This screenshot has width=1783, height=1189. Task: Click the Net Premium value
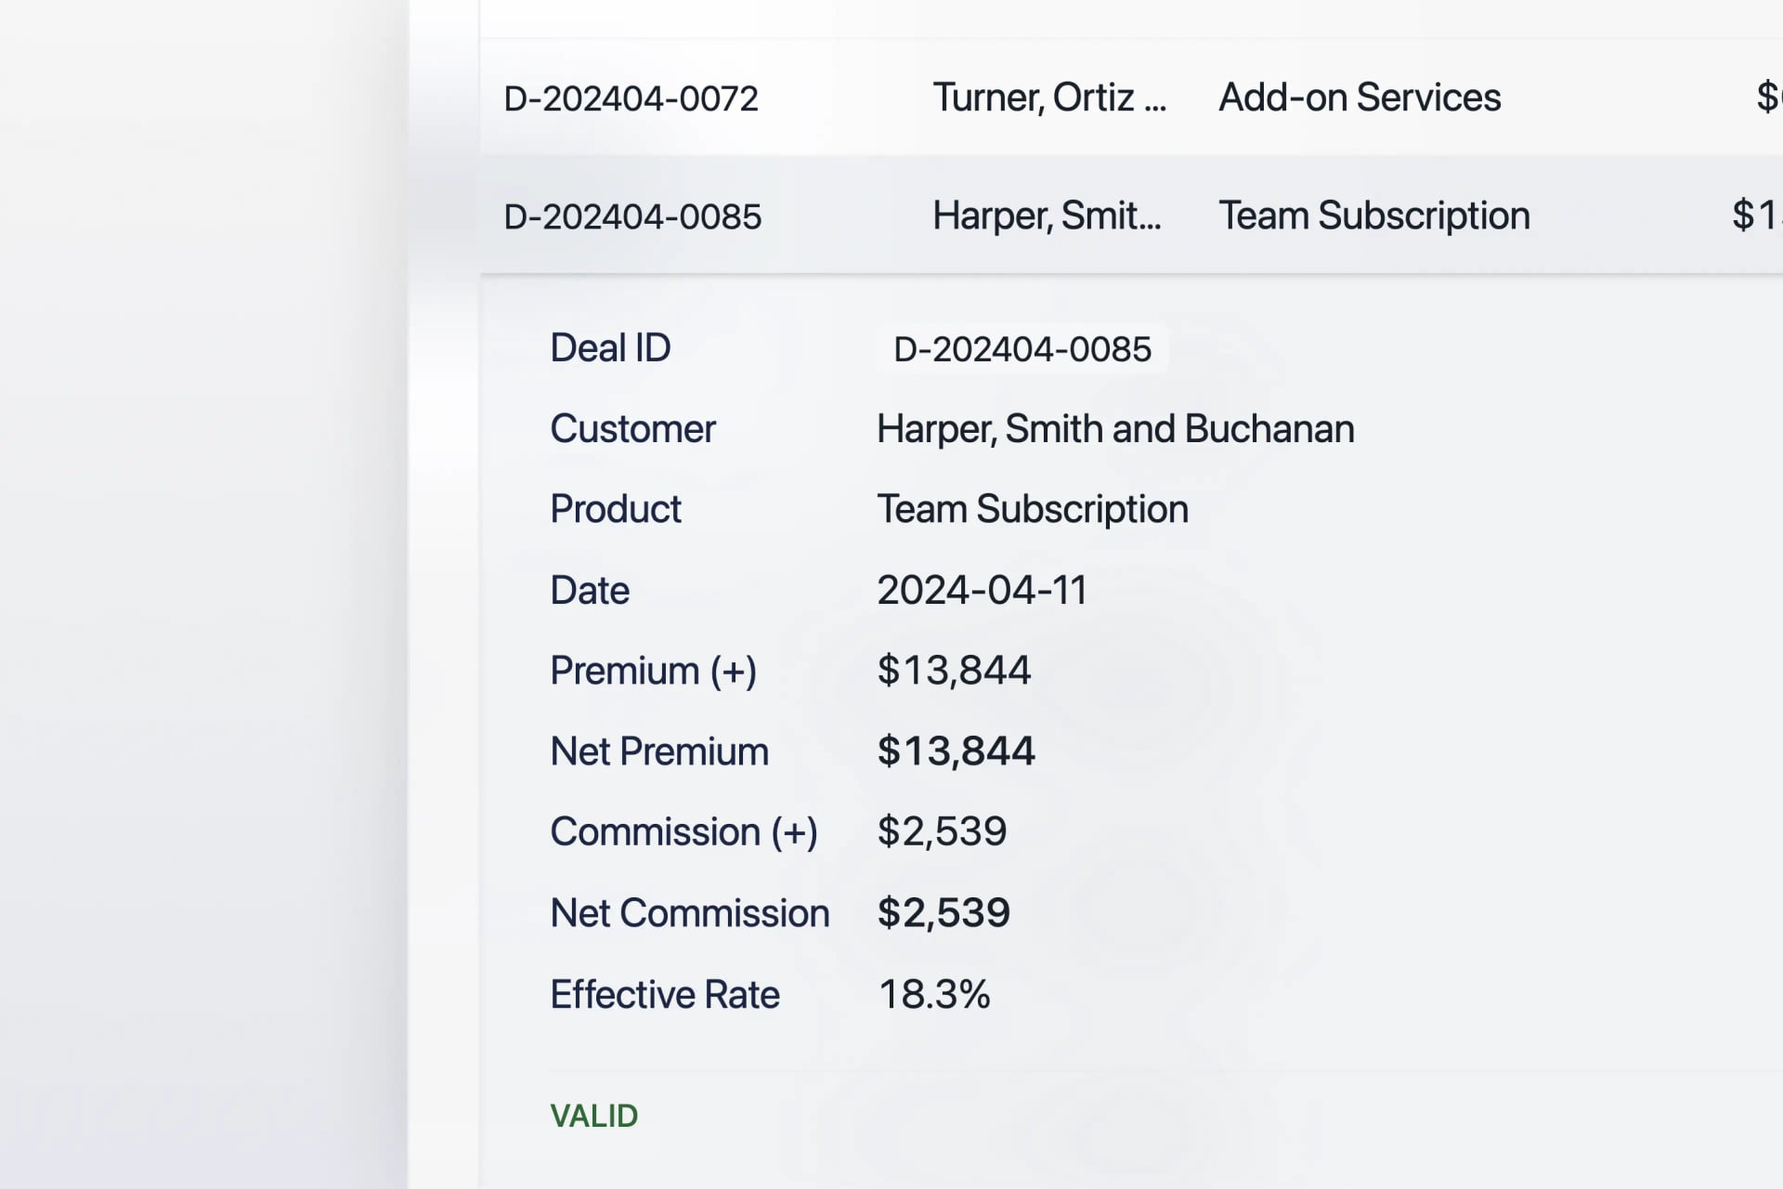pyautogui.click(x=957, y=751)
